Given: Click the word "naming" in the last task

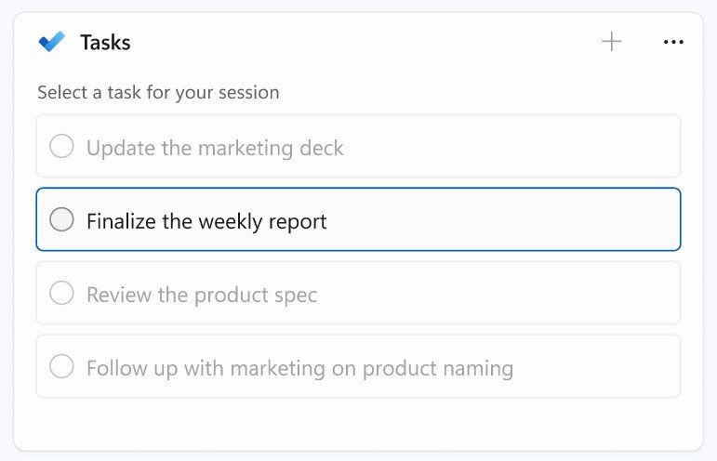Looking at the screenshot, I should coord(476,368).
